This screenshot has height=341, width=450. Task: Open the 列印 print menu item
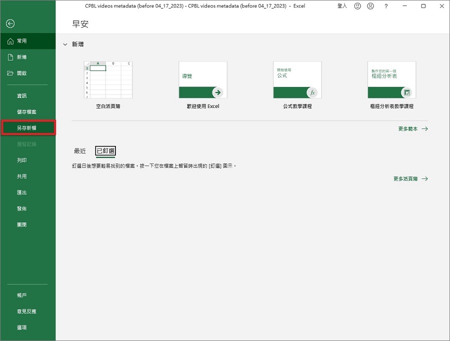click(22, 160)
